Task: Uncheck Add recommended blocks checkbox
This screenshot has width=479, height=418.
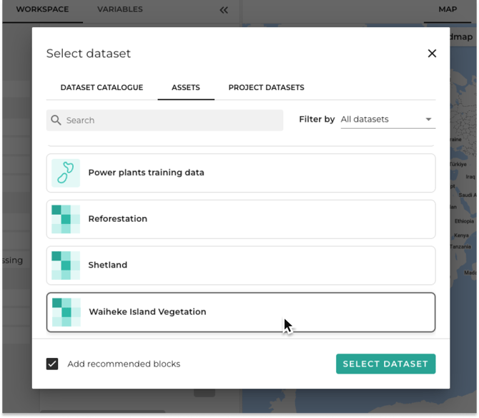Action: (x=52, y=364)
